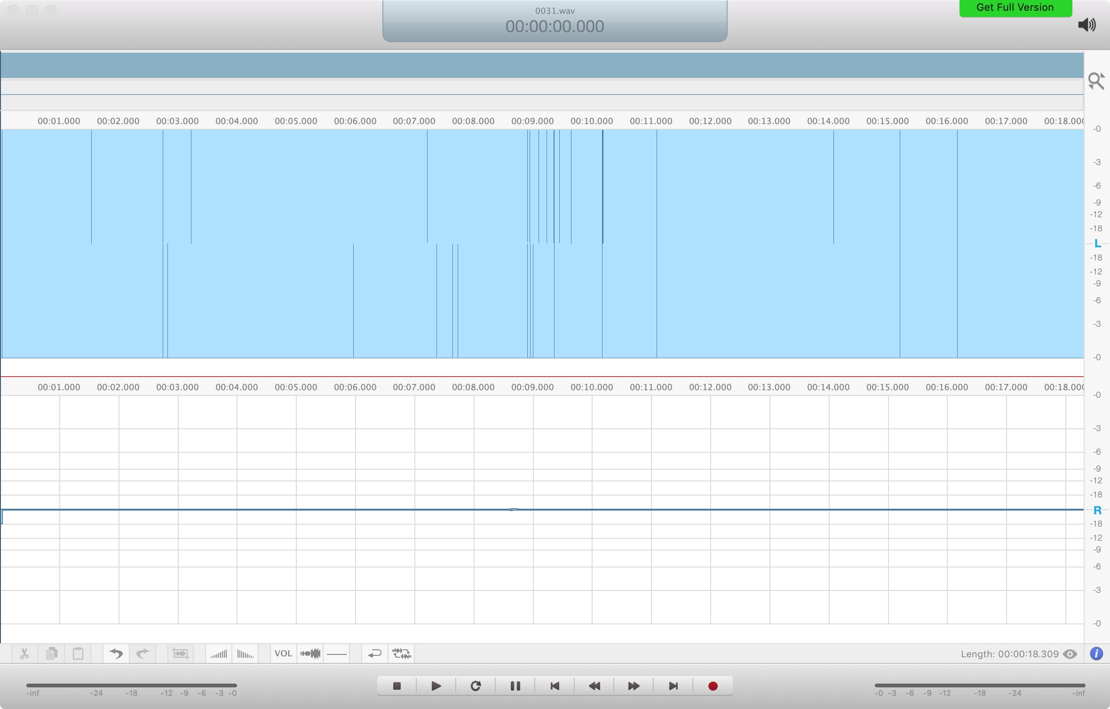Viewport: 1110px width, 709px height.
Task: Redo the last undone edit
Action: tap(143, 654)
